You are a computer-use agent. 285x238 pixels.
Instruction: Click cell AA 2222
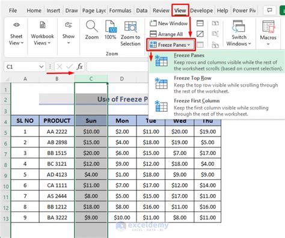[x=57, y=132]
